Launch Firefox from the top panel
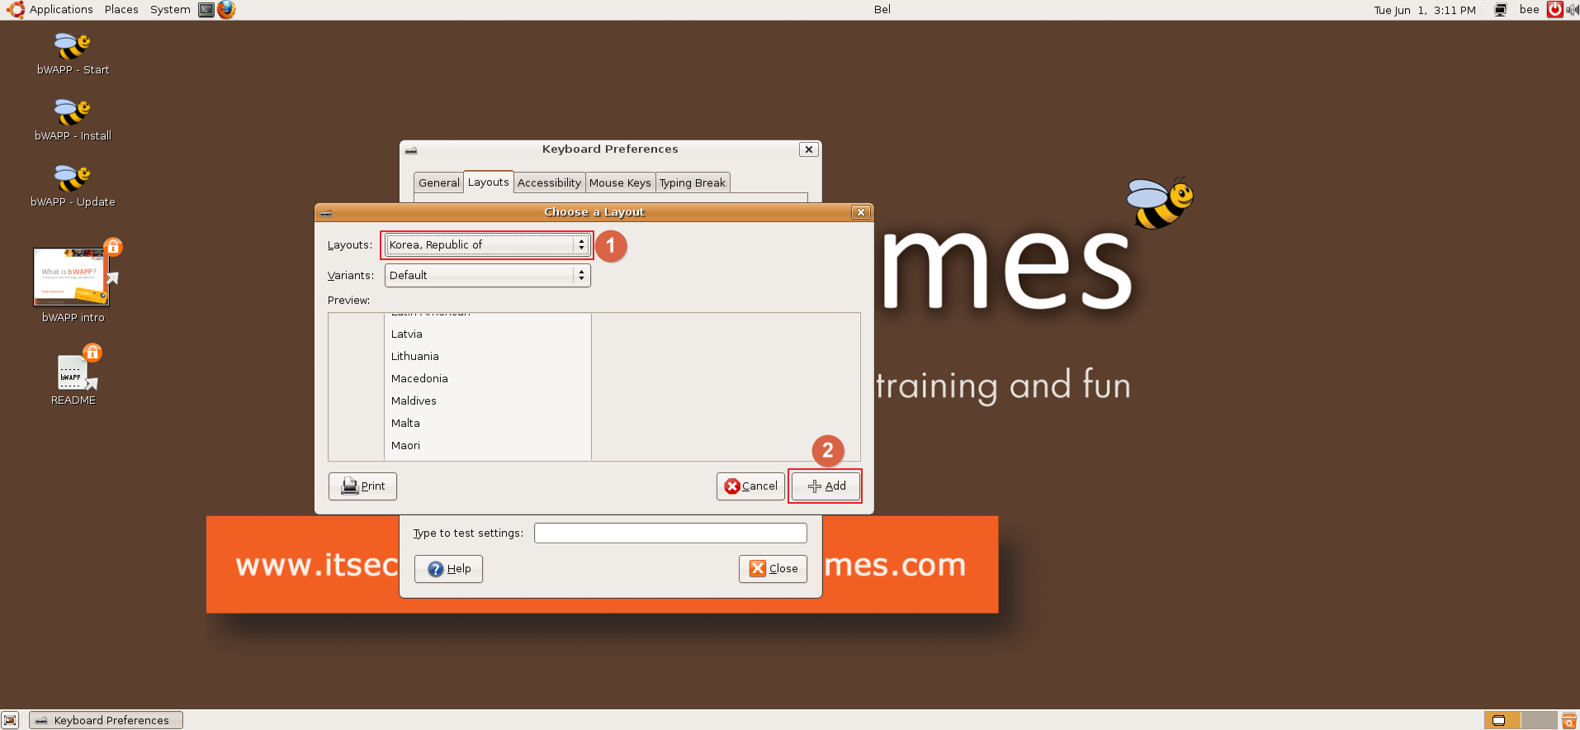Viewport: 1580px width, 730px height. [x=226, y=10]
